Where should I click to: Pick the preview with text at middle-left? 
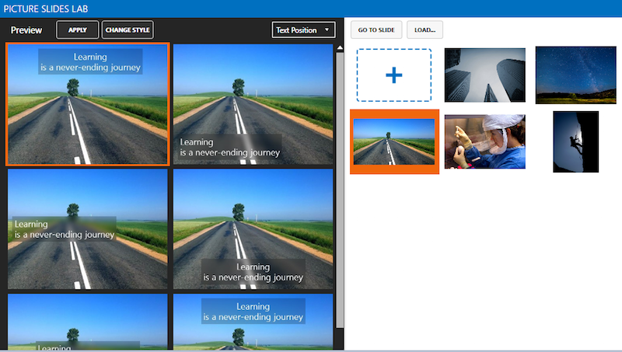coord(87,229)
